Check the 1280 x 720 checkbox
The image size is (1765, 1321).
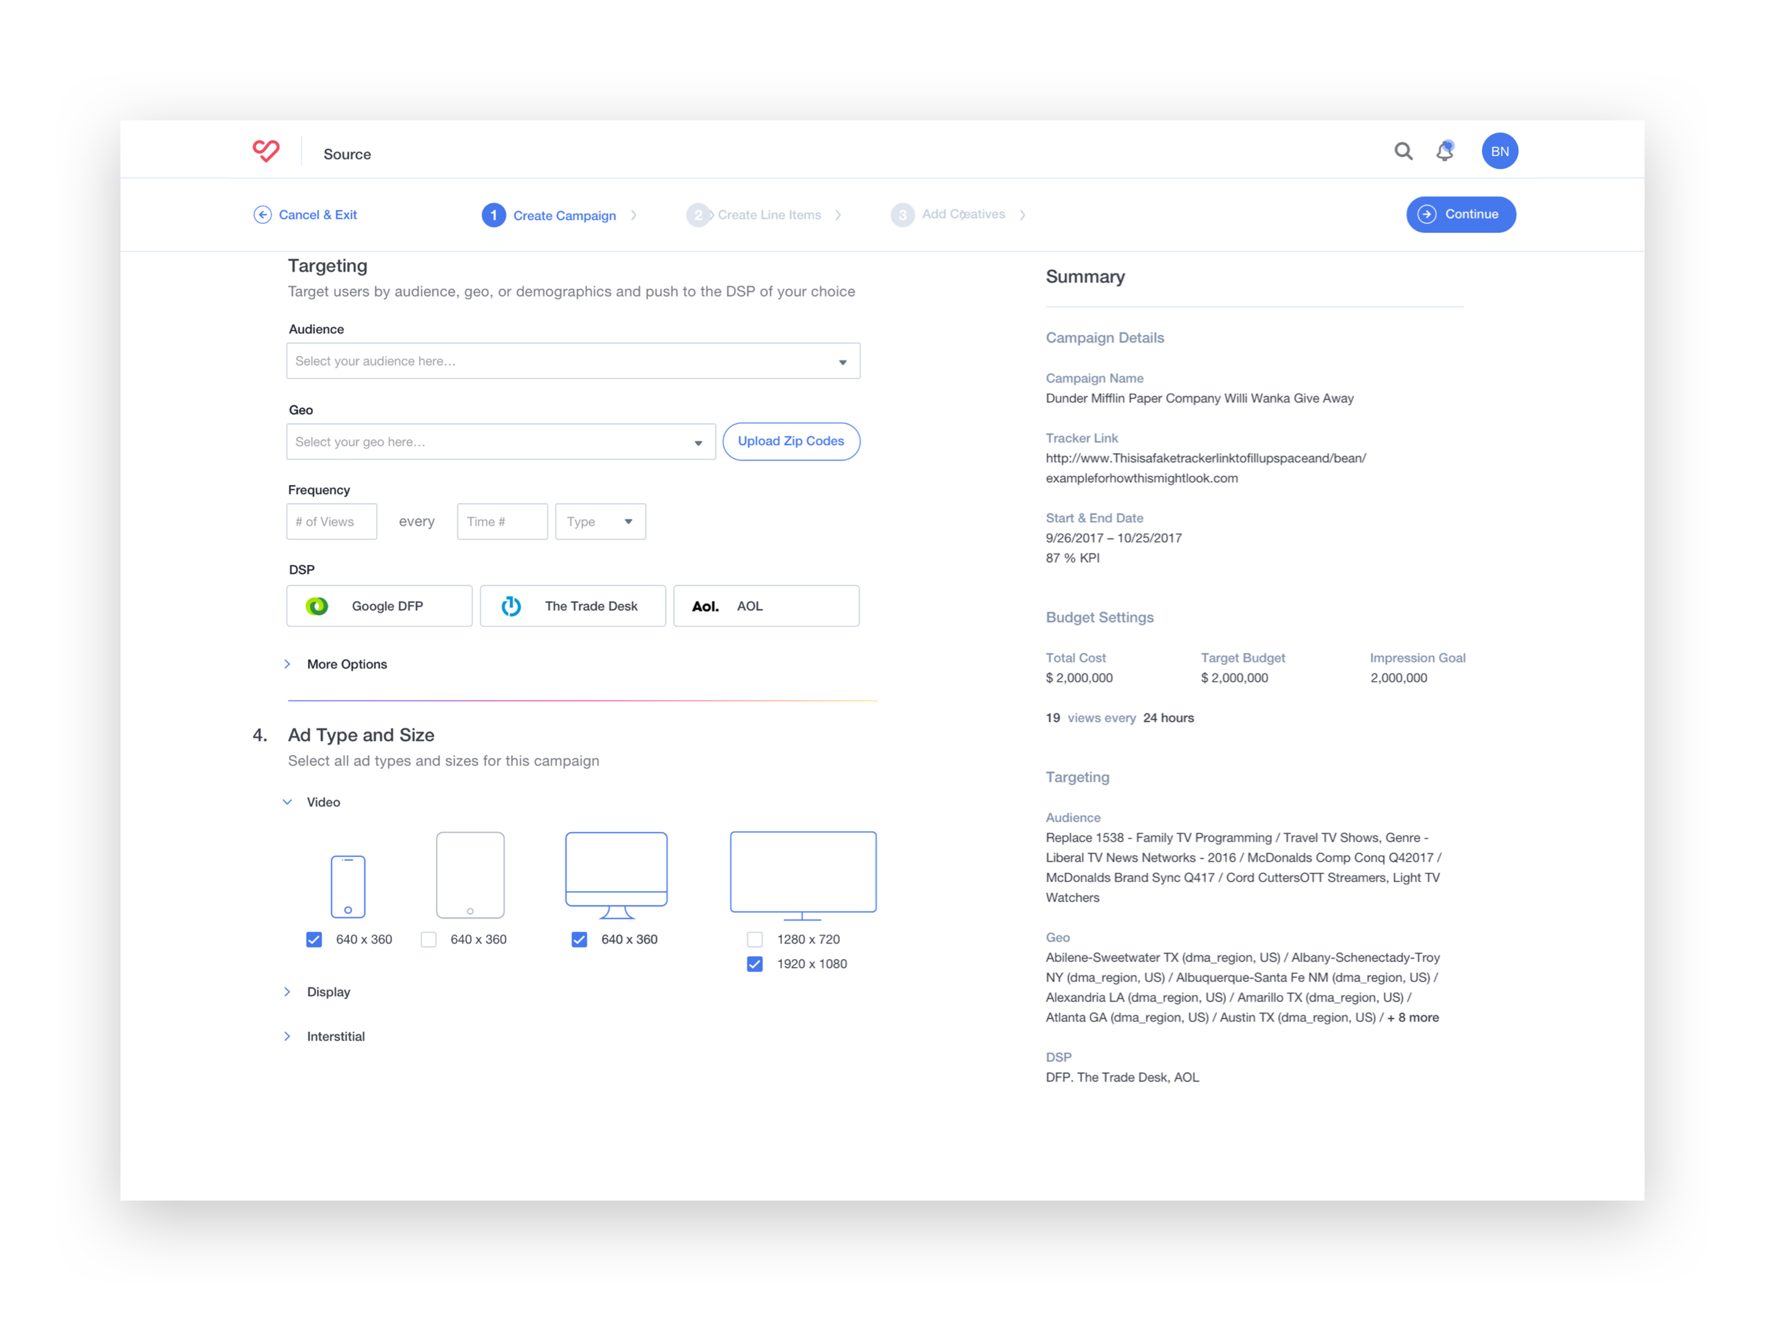[755, 940]
